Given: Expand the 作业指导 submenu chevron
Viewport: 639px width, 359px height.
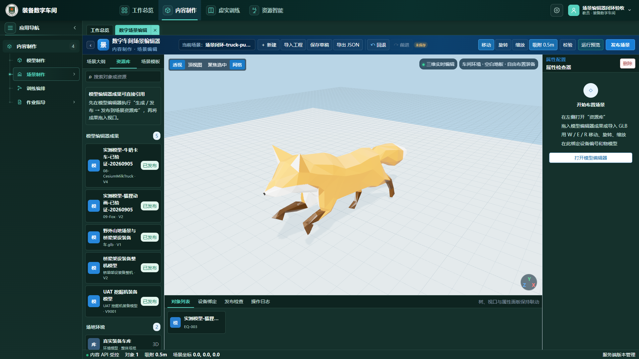Looking at the screenshot, I should 74,102.
